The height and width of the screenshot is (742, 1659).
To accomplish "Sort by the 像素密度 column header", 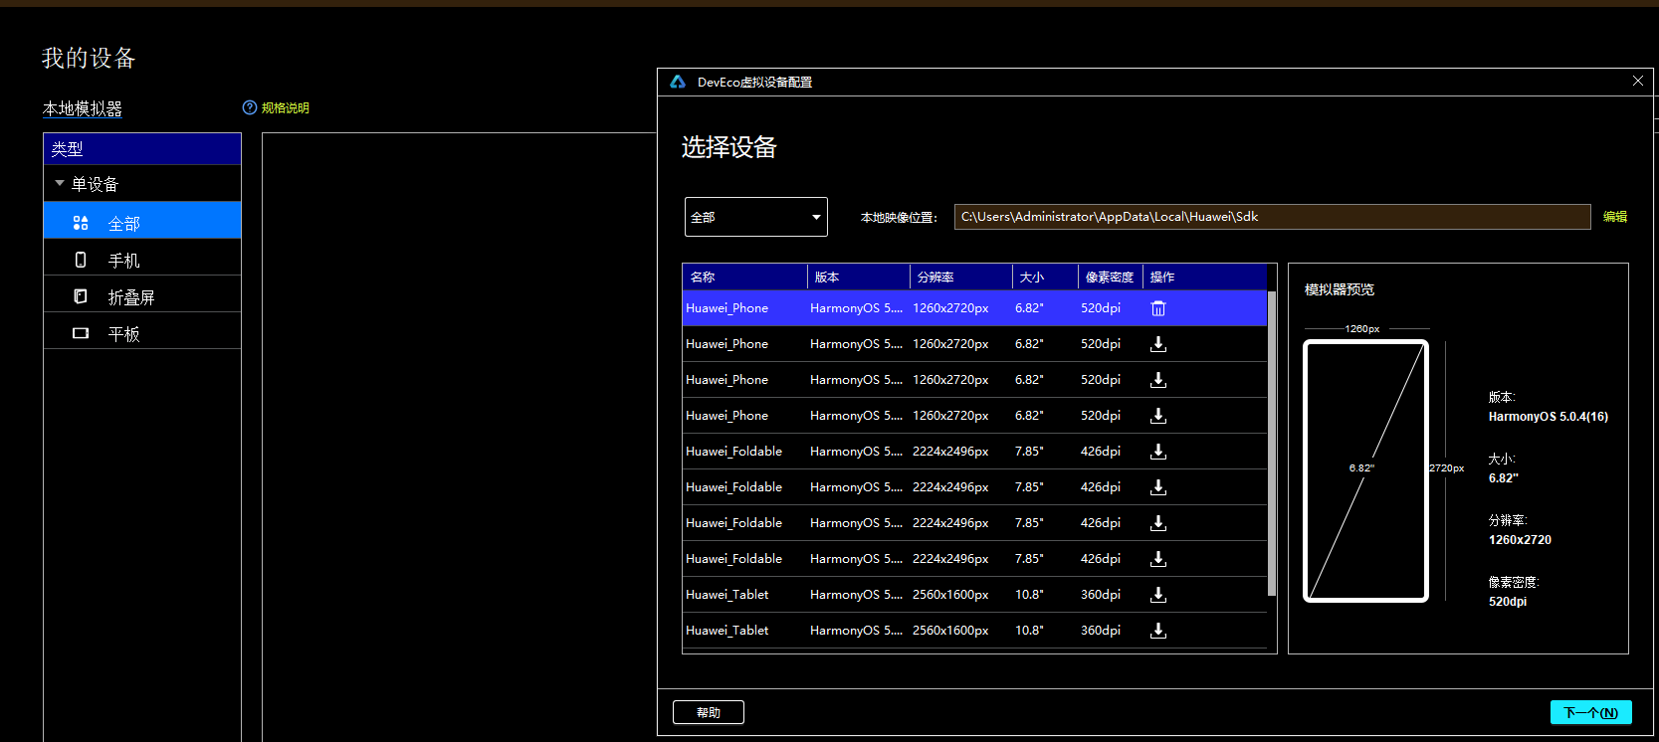I will point(1111,277).
